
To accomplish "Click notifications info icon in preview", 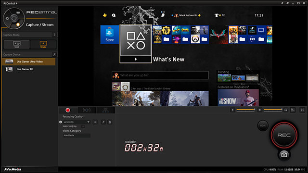I will tap(114, 15).
